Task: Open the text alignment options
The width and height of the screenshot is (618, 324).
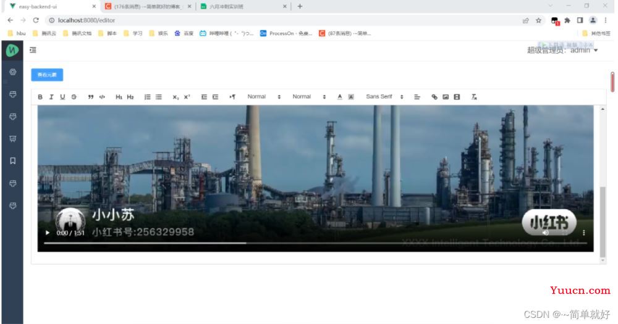Action: coord(417,97)
